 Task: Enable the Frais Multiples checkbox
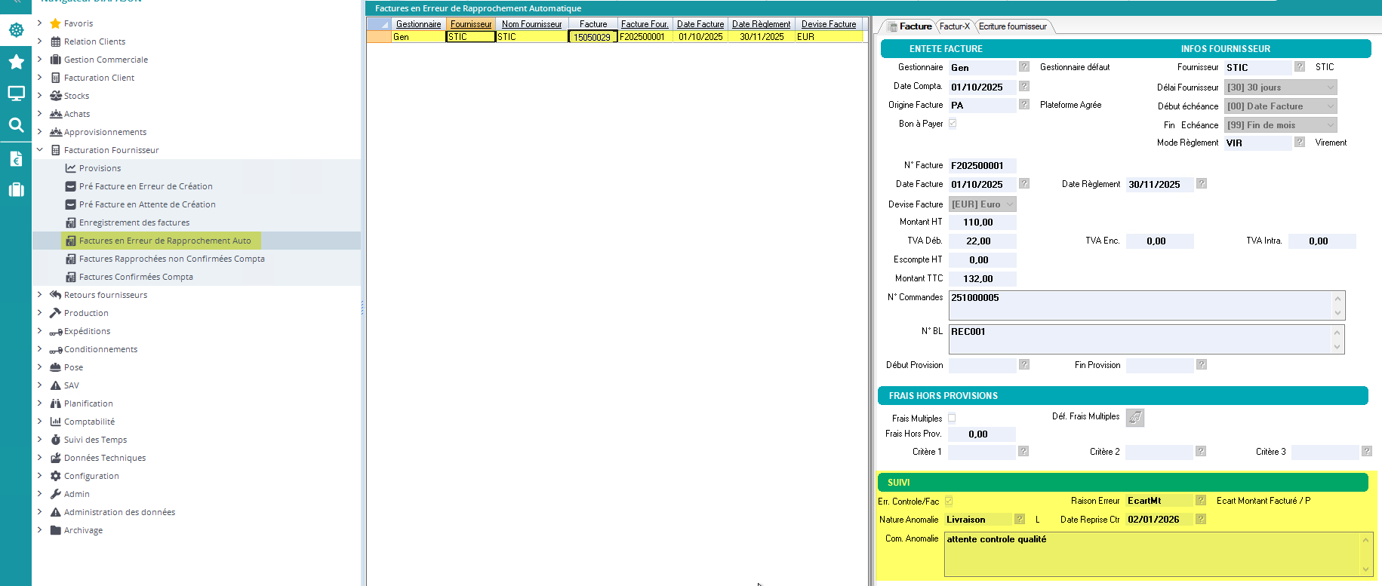pyautogui.click(x=952, y=418)
